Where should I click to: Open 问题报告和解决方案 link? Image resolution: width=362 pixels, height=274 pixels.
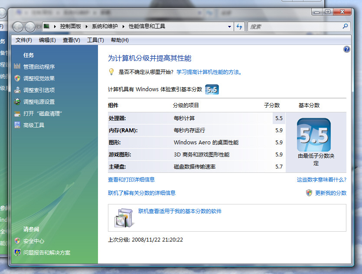pos(47,253)
